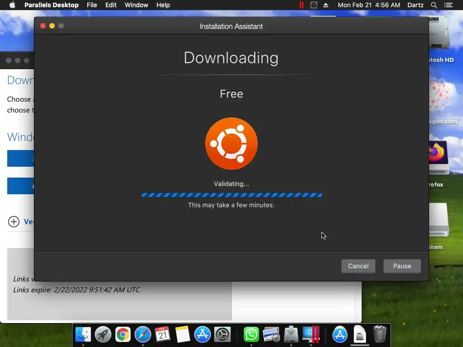This screenshot has height=347, width=463.
Task: Open System Preferences gear in Dock
Action: click(222, 335)
